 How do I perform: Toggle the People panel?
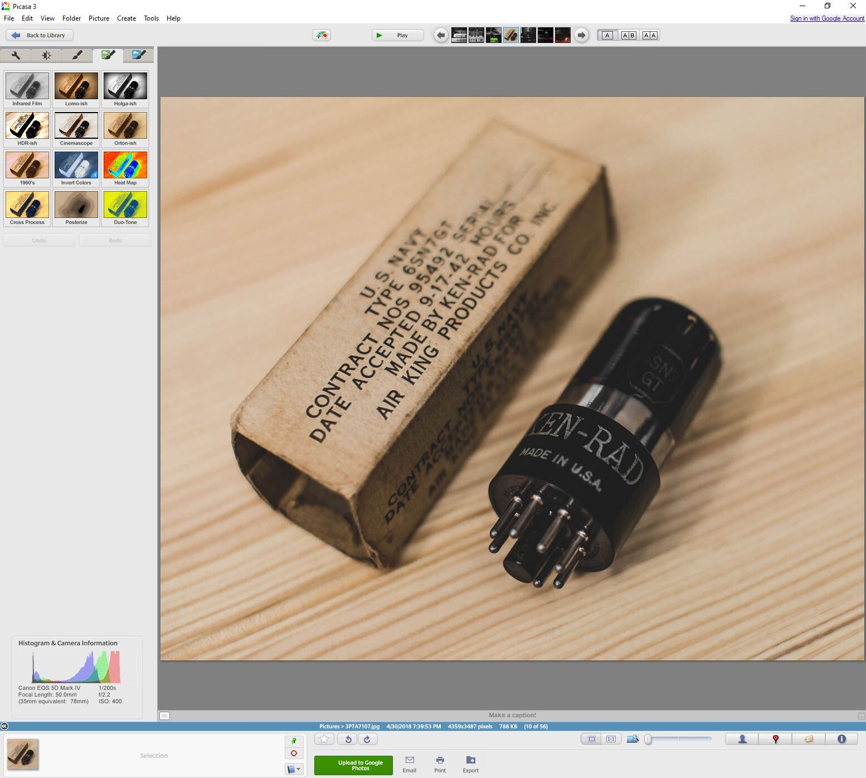click(x=742, y=739)
